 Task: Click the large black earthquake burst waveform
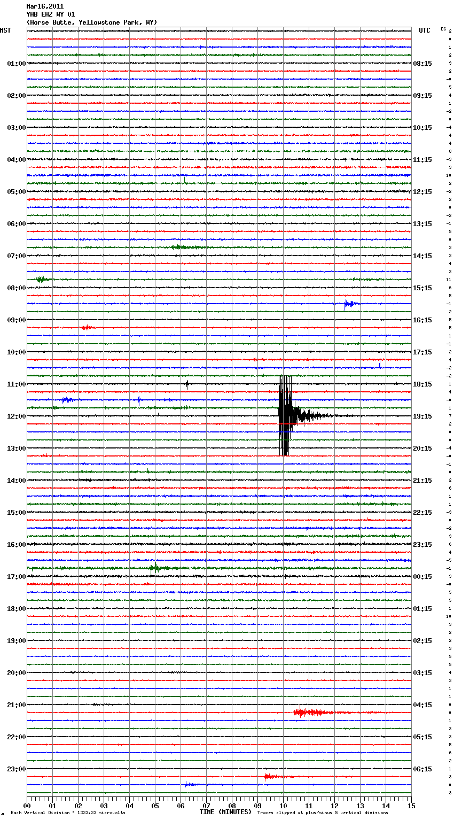point(285,415)
